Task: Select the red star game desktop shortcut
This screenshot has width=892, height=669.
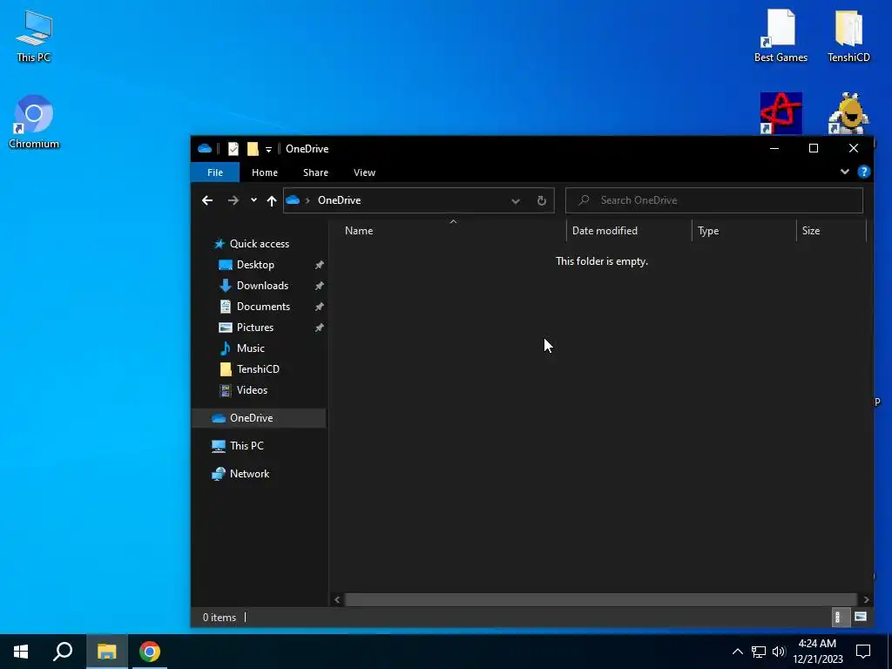Action: (780, 113)
